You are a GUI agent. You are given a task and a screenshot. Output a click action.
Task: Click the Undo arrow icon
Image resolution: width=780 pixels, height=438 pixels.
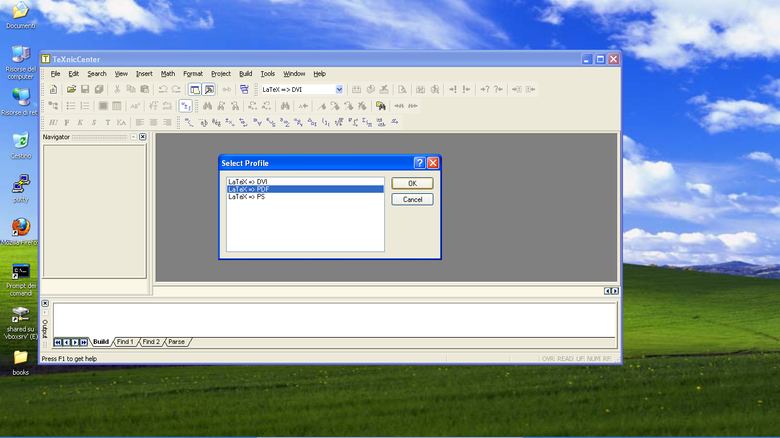(163, 90)
